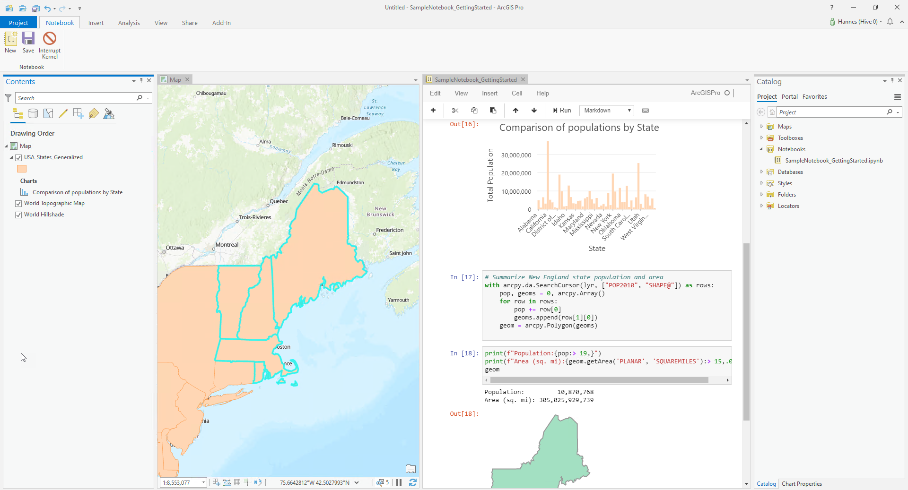Move the selected cell up with the arrow icon

pyautogui.click(x=515, y=111)
